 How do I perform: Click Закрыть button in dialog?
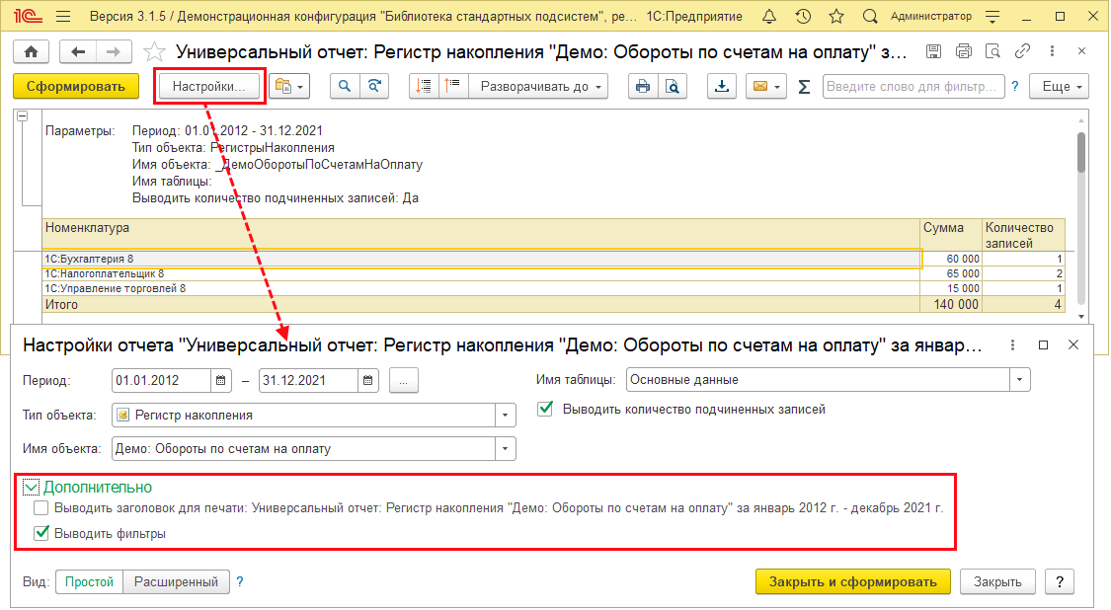tap(997, 581)
